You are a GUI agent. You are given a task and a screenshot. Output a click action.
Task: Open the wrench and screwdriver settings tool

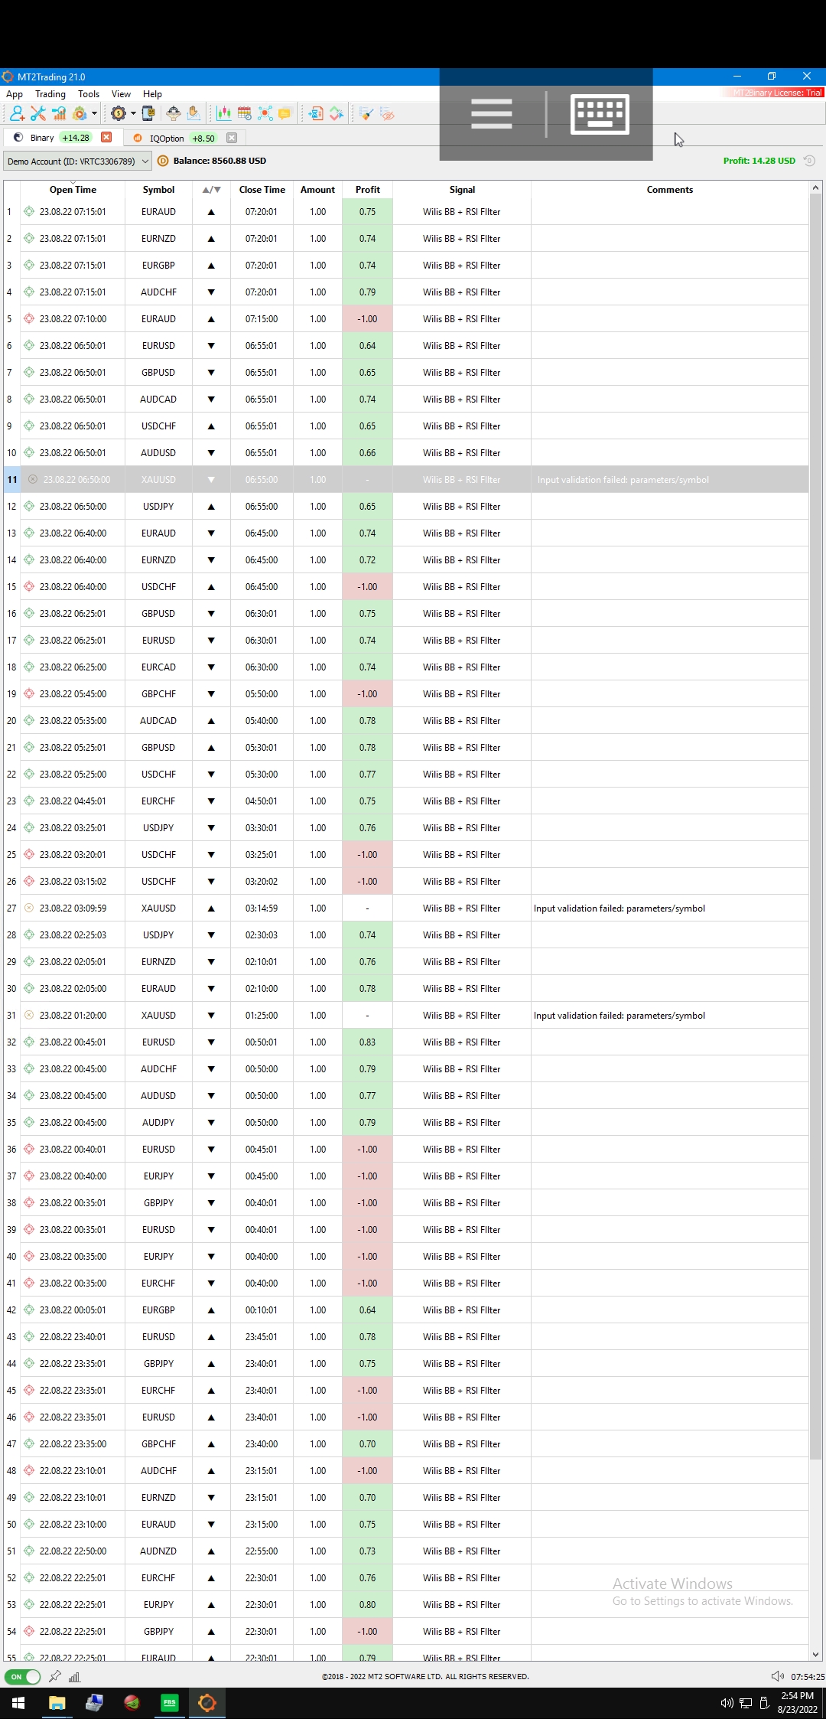point(38,114)
